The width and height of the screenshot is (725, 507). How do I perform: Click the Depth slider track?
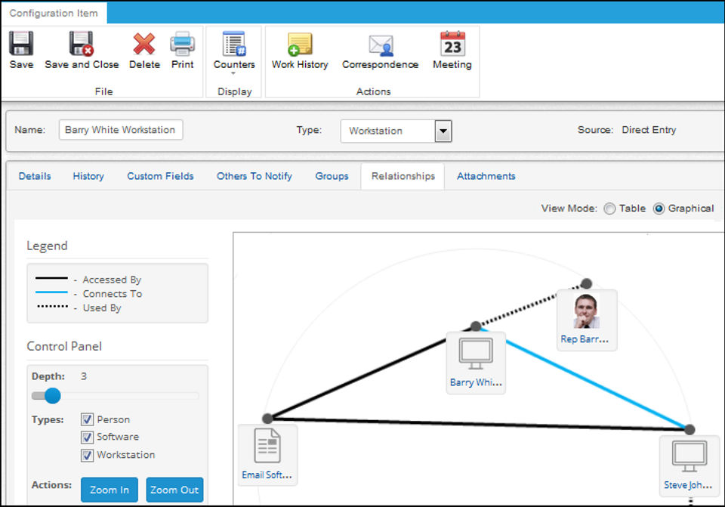point(115,396)
